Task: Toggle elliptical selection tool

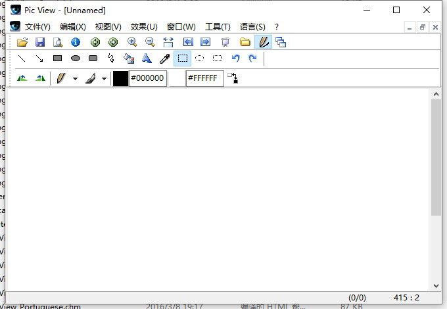Action: (x=200, y=59)
